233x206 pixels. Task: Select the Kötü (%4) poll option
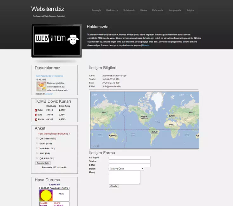(37, 153)
